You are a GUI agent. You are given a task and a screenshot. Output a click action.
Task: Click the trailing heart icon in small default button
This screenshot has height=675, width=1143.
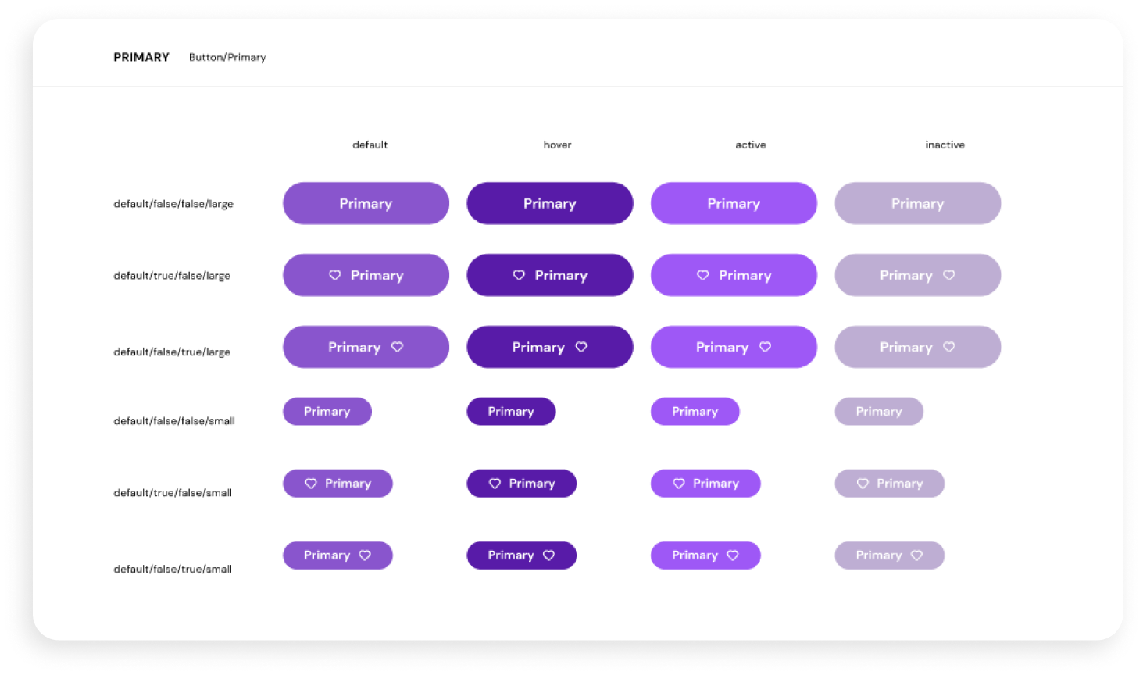tap(365, 555)
